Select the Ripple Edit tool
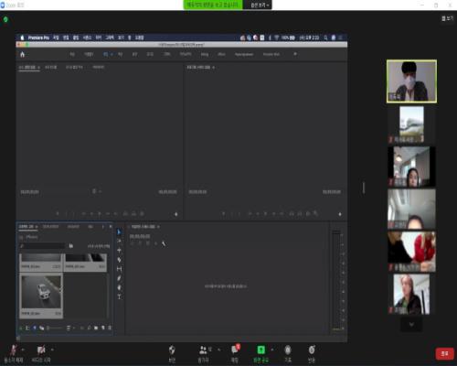The width and height of the screenshot is (457, 366). 119,251
